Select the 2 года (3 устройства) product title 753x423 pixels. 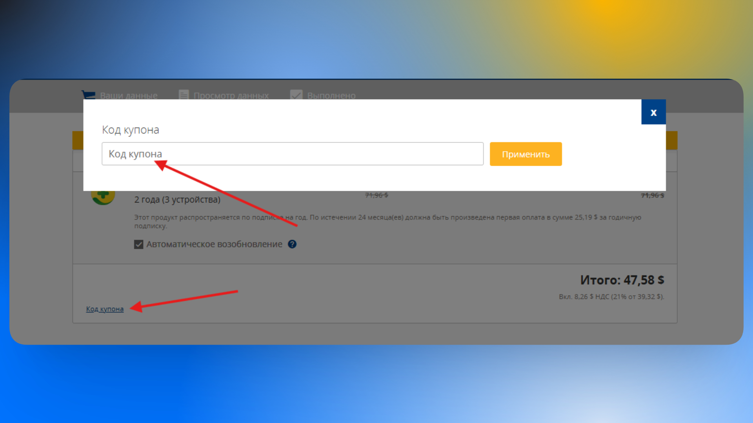point(177,200)
